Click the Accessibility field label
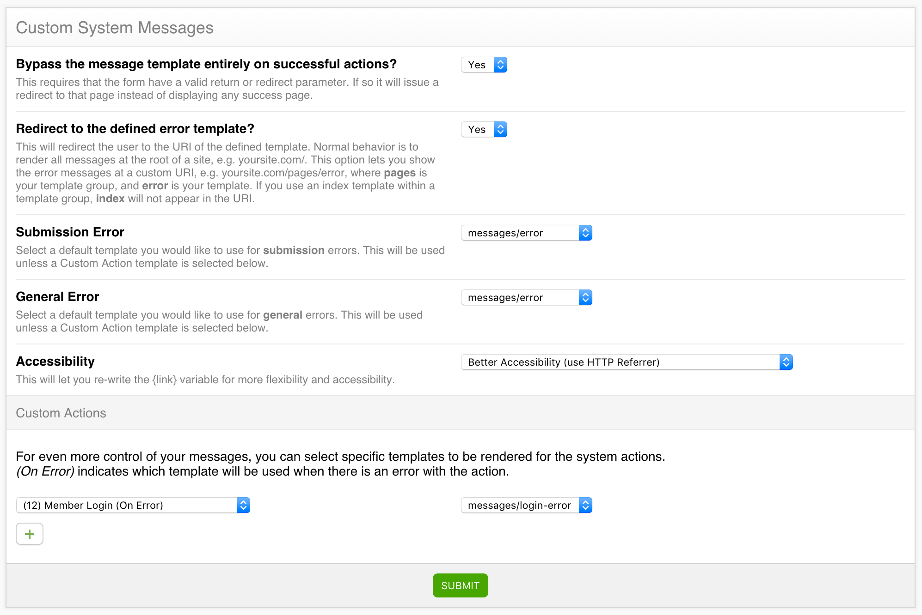The height and width of the screenshot is (615, 922). pyautogui.click(x=55, y=362)
